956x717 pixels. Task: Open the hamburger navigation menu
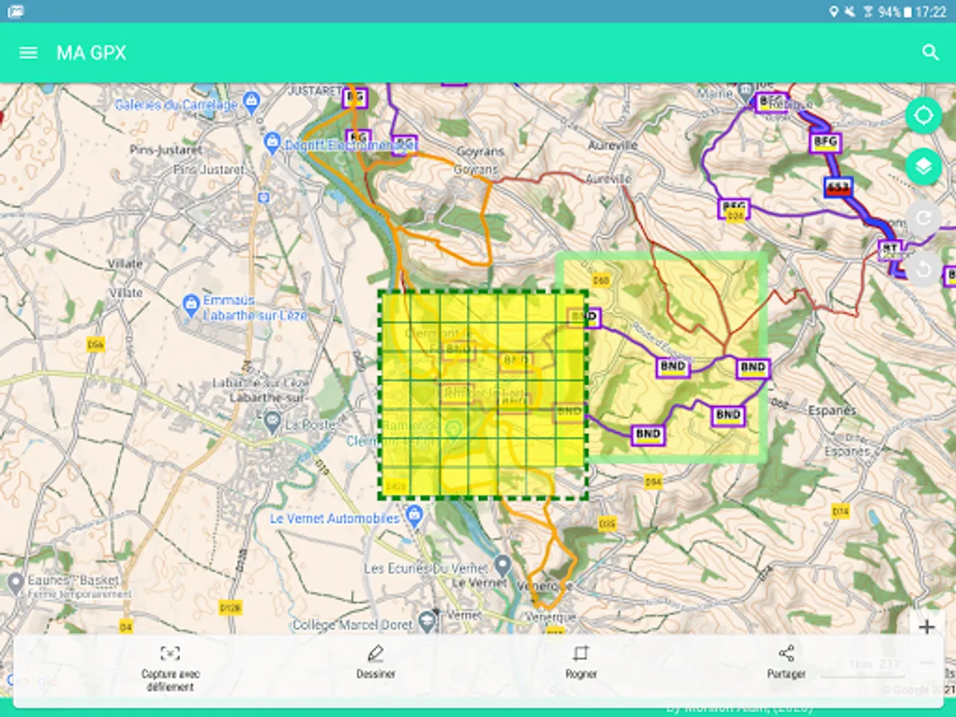(x=29, y=53)
